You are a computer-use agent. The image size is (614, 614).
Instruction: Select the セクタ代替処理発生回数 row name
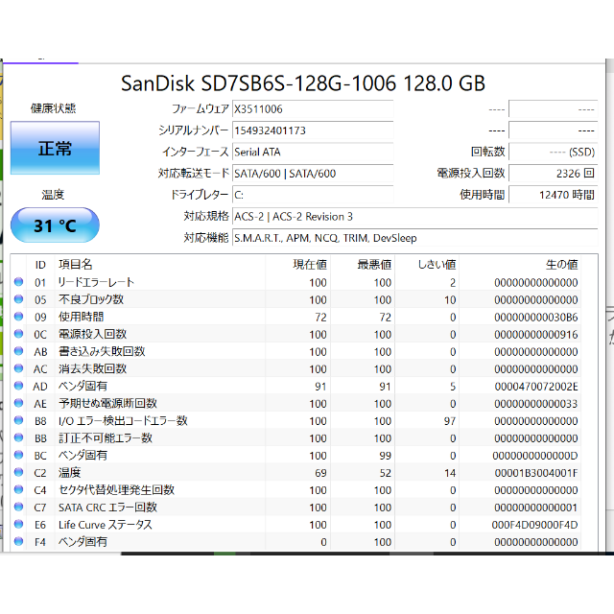click(116, 489)
